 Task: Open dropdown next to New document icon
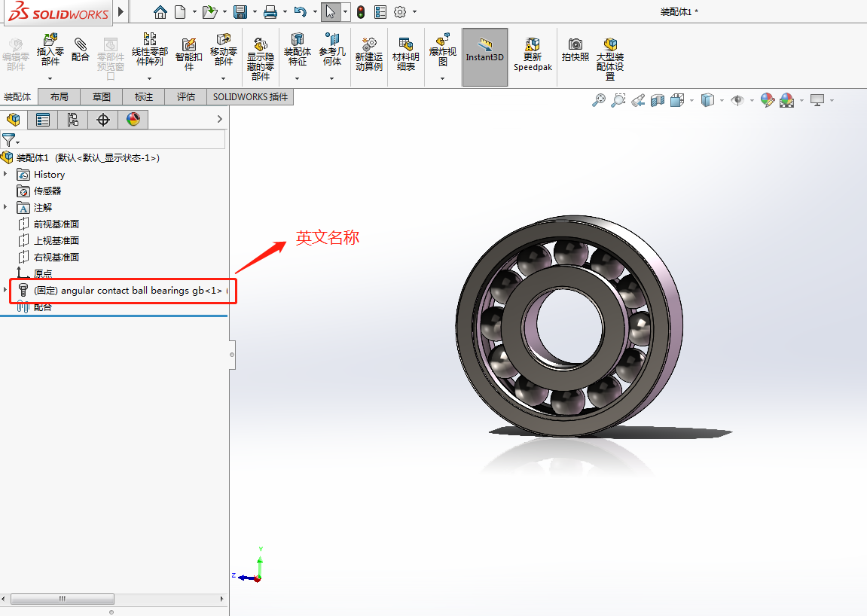[x=194, y=11]
